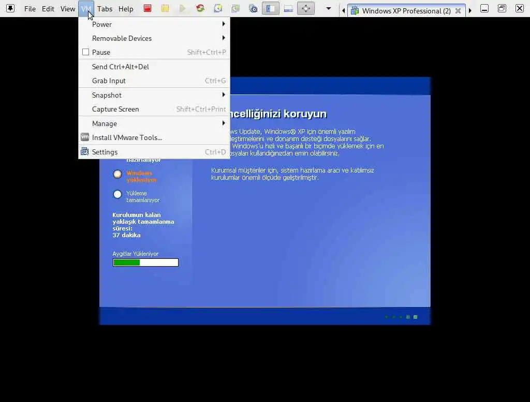Click the Restart guest toolbar icon

coord(200,8)
